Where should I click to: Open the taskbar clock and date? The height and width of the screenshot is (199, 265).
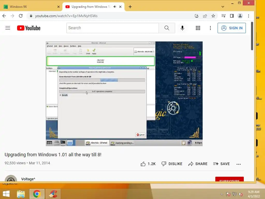click(254, 194)
